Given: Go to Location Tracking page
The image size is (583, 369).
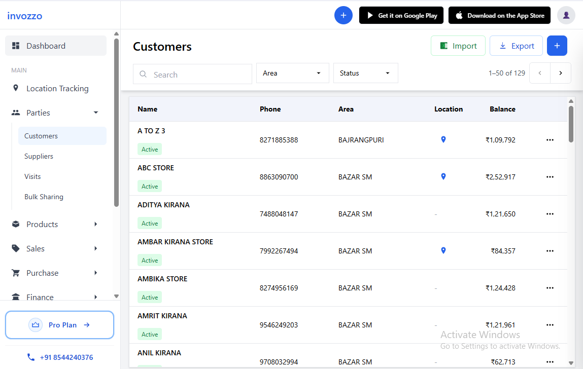Looking at the screenshot, I should tap(57, 88).
